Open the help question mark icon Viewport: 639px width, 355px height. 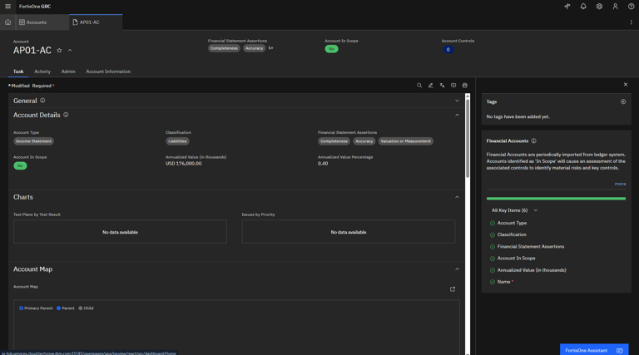pyautogui.click(x=631, y=6)
